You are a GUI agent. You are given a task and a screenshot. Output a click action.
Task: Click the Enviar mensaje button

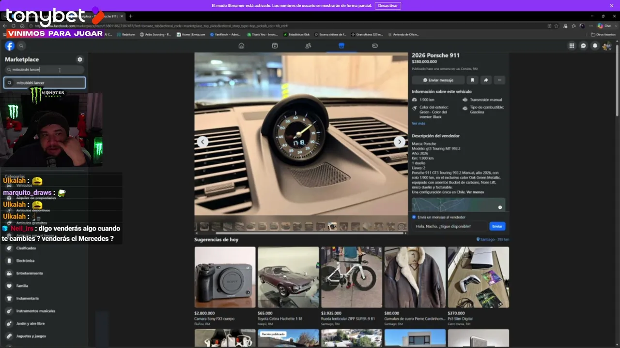(x=438, y=80)
